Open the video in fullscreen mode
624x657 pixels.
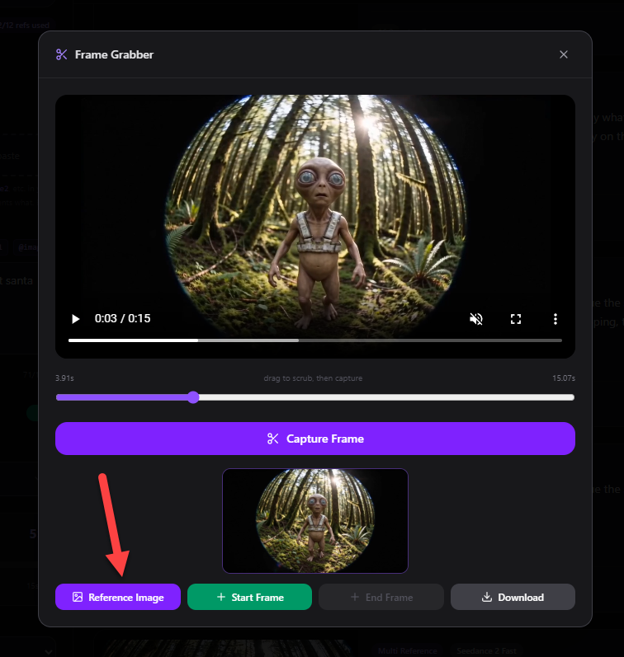[x=516, y=319]
